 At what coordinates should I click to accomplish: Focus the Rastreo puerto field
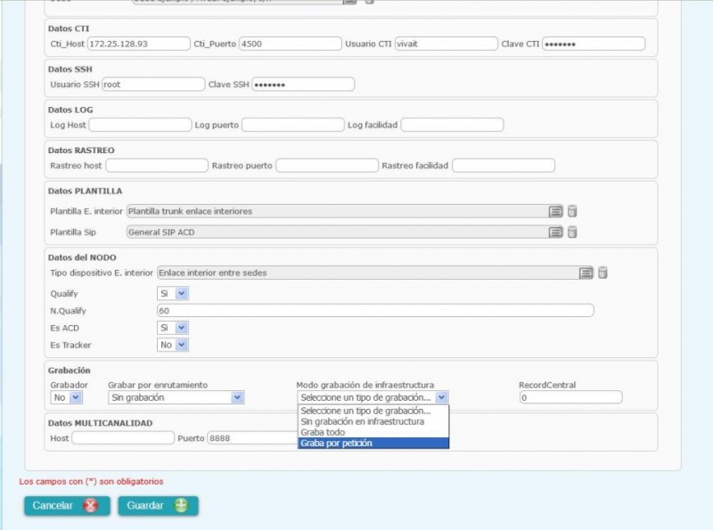(327, 166)
